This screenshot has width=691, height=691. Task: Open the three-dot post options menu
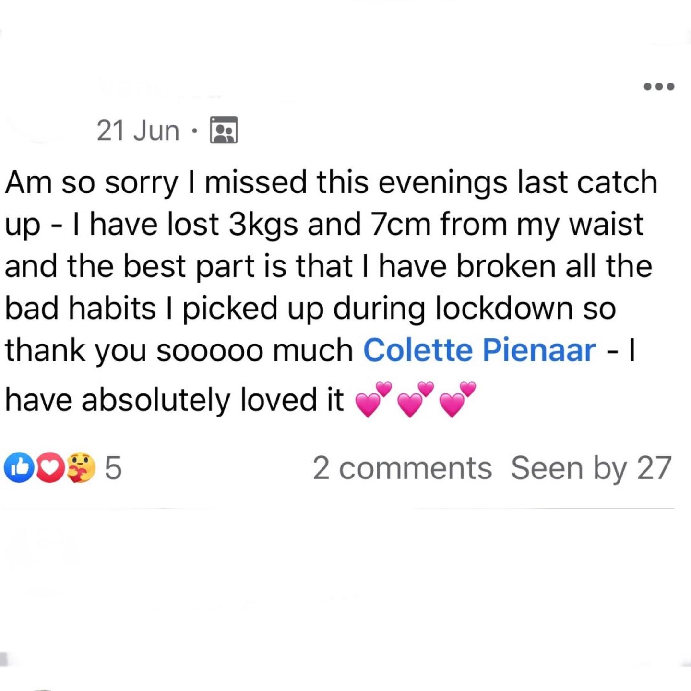click(x=659, y=87)
